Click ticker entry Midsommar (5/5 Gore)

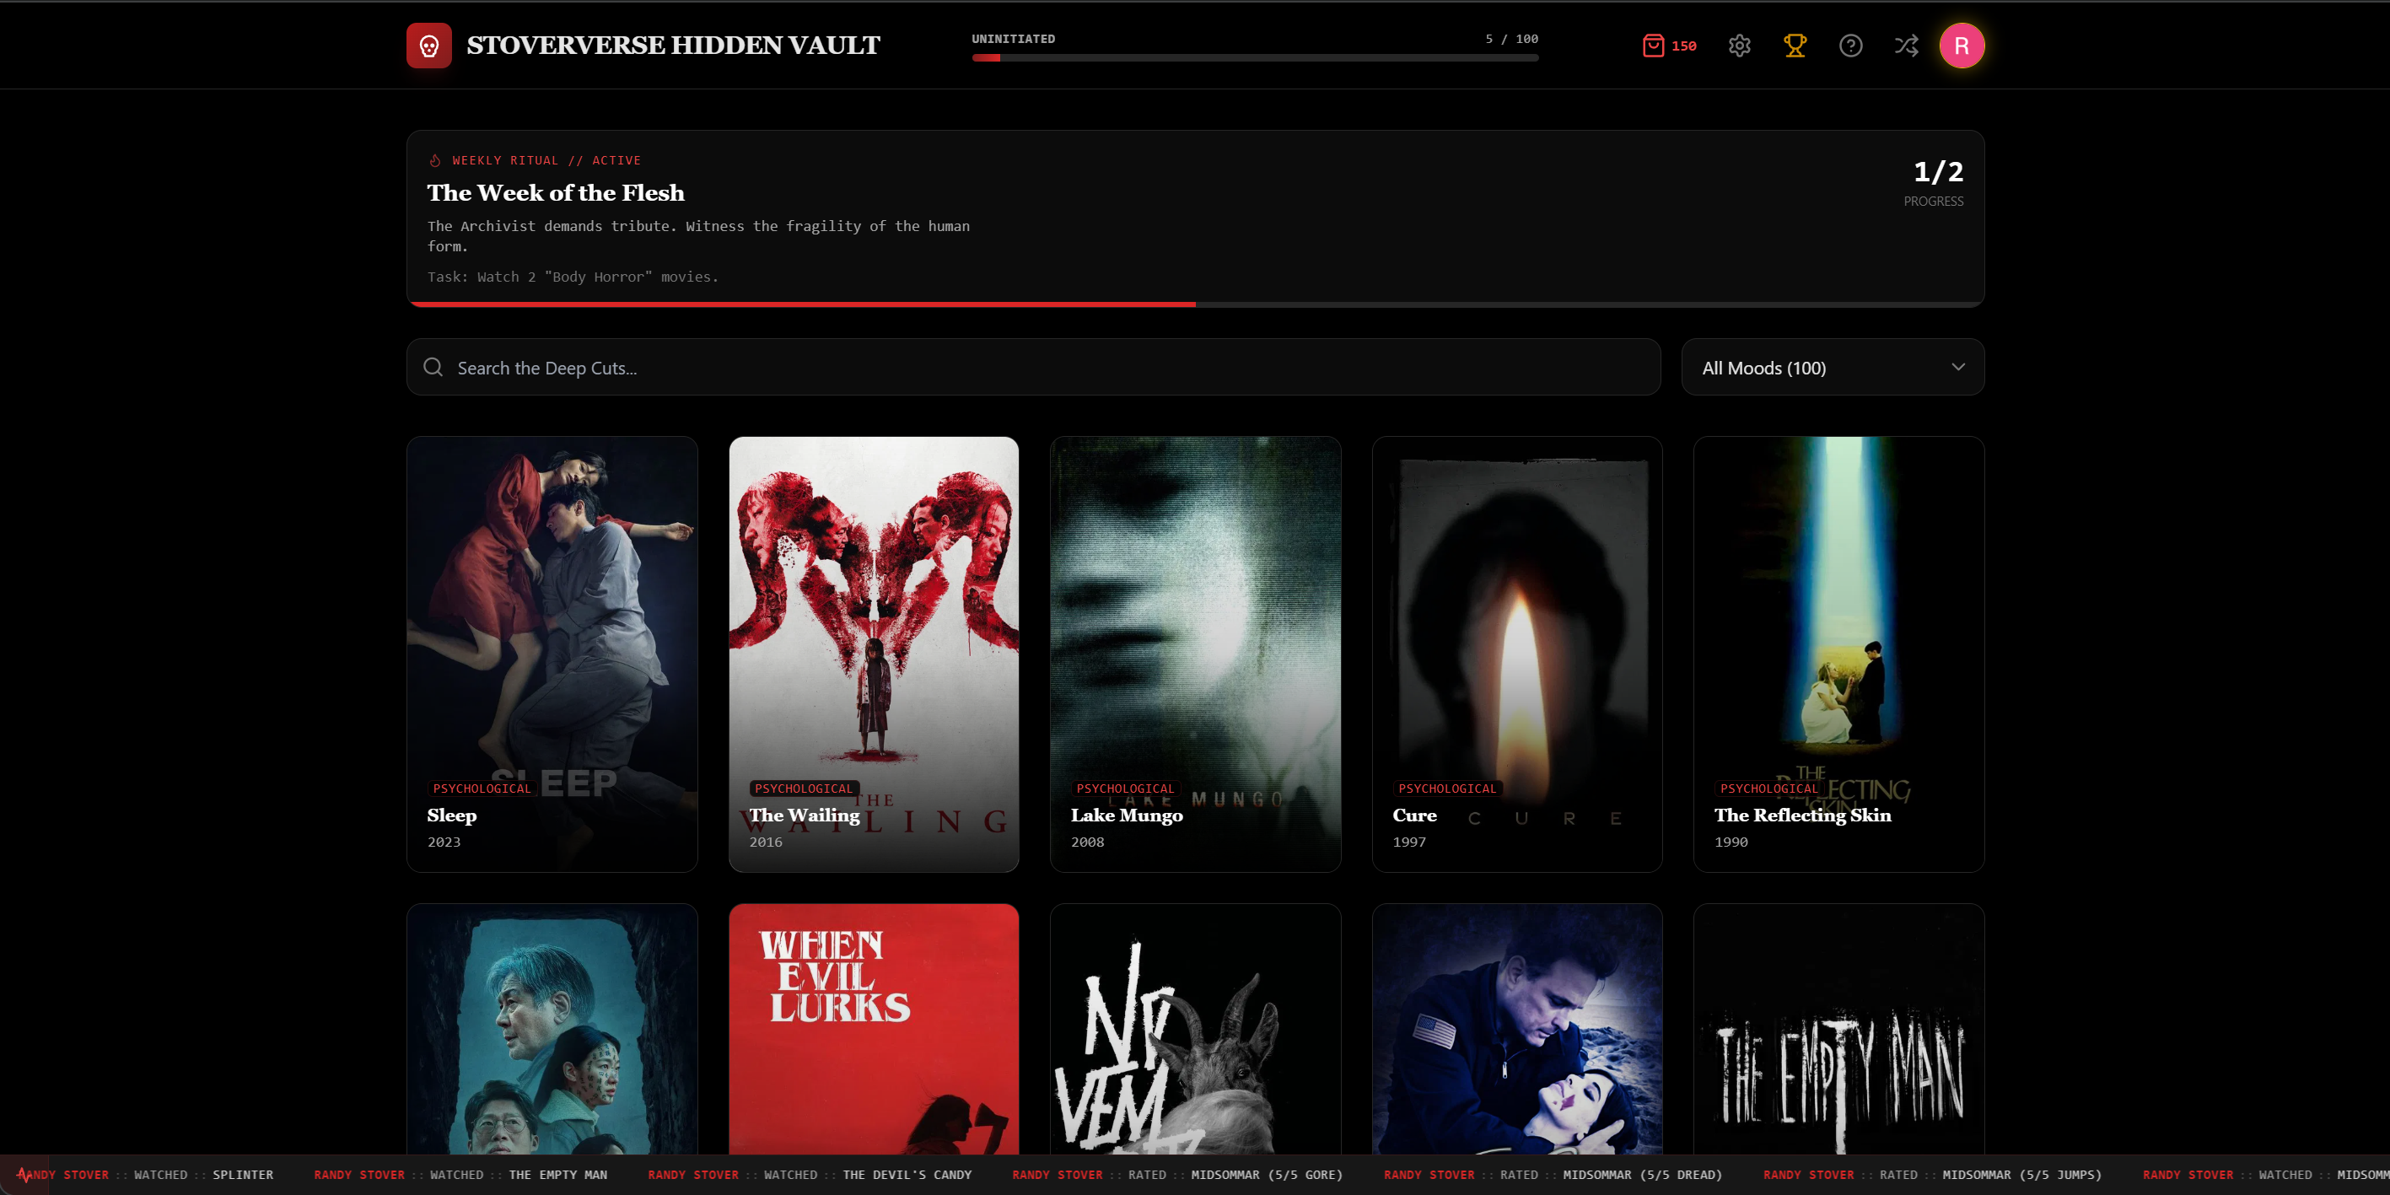(1176, 1175)
